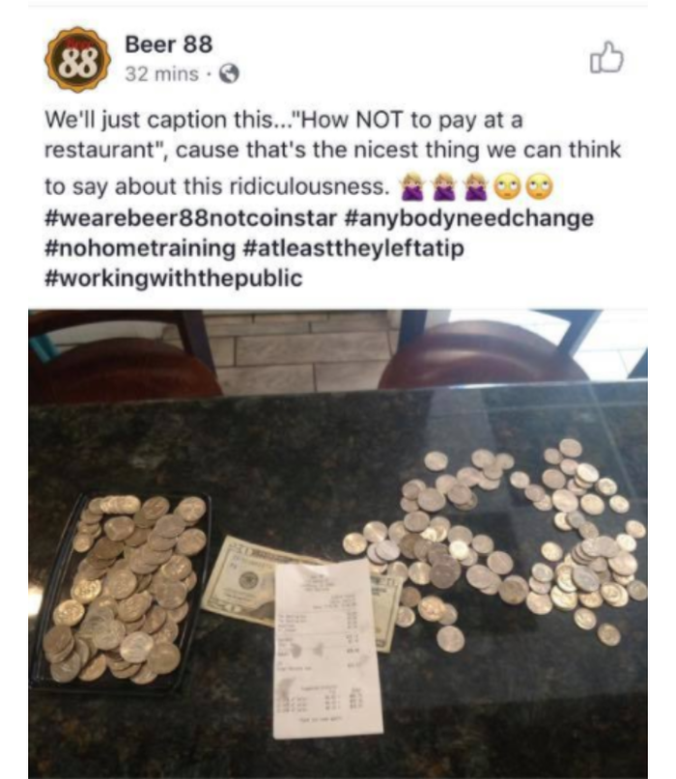Click the first no-gesture person emoji
Image resolution: width=676 pixels, height=779 pixels.
412,186
